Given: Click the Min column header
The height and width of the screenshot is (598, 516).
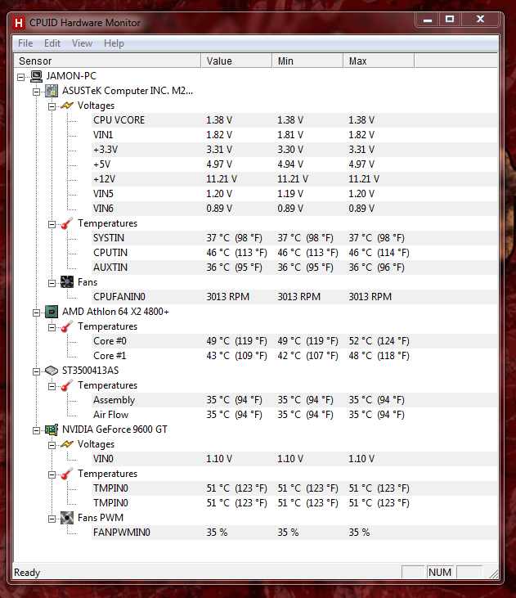Looking at the screenshot, I should [x=307, y=61].
